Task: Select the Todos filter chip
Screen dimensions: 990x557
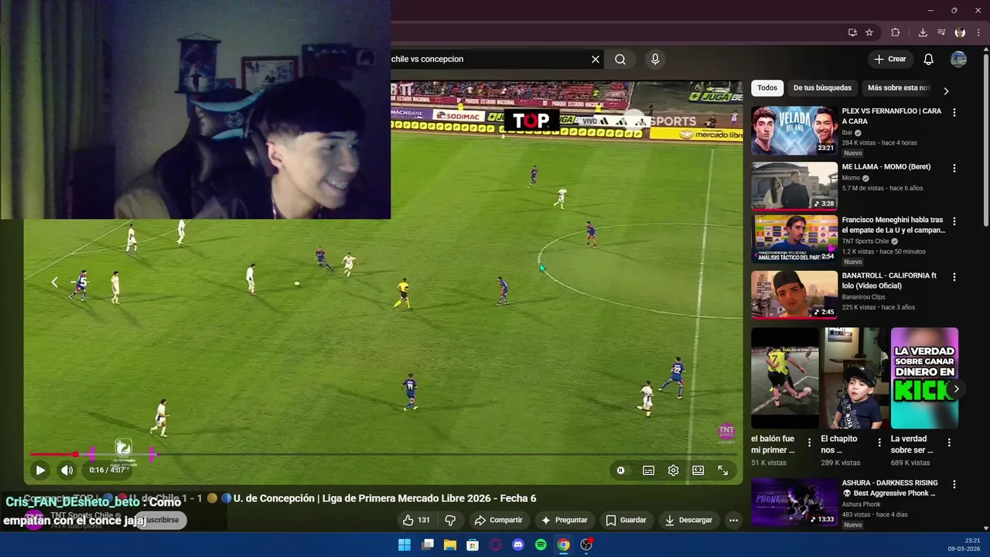Action: click(x=767, y=88)
